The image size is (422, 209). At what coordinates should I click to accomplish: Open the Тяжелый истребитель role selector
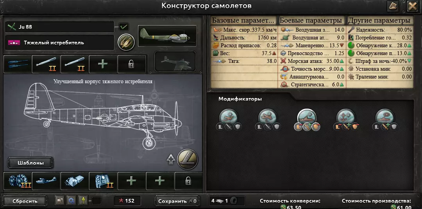coord(60,43)
